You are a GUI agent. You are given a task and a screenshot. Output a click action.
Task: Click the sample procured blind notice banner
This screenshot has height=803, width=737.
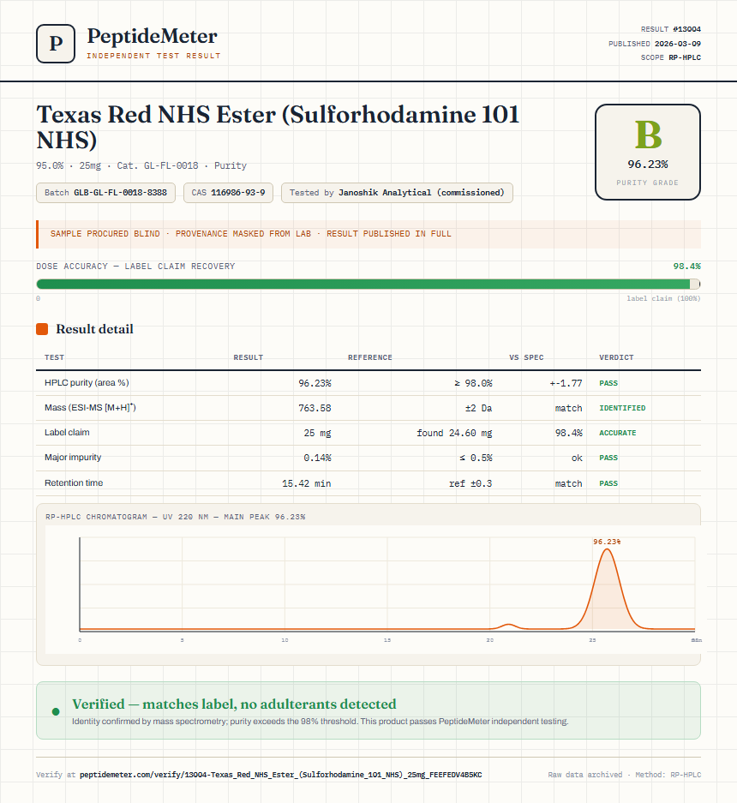coord(368,234)
